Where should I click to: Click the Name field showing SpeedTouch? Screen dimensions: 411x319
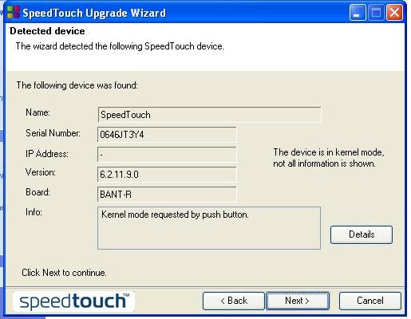pyautogui.click(x=209, y=115)
